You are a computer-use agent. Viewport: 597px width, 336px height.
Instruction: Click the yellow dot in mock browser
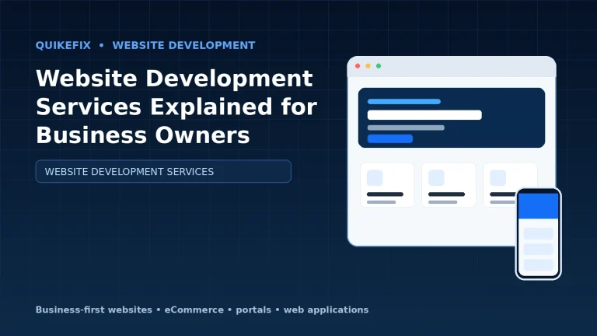click(368, 66)
